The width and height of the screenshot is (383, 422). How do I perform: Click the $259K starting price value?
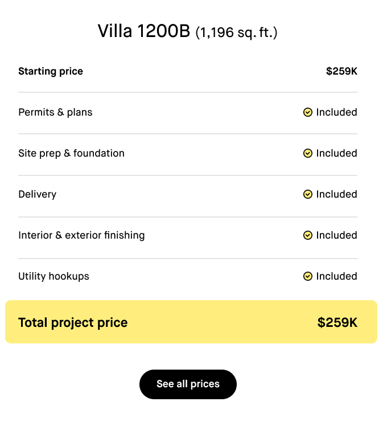coord(341,71)
